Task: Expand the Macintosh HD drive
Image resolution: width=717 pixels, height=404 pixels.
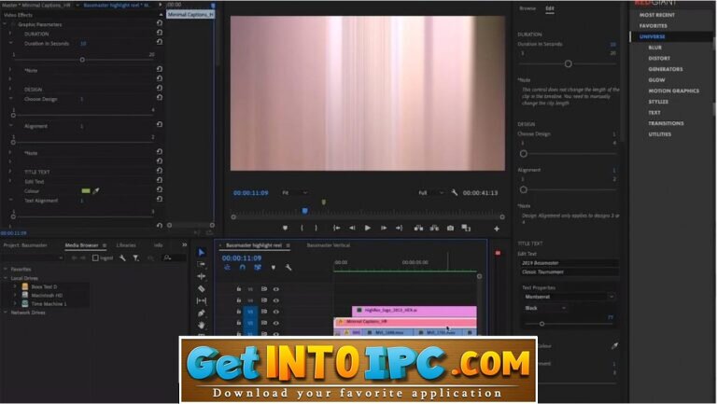Action: pyautogui.click(x=15, y=295)
